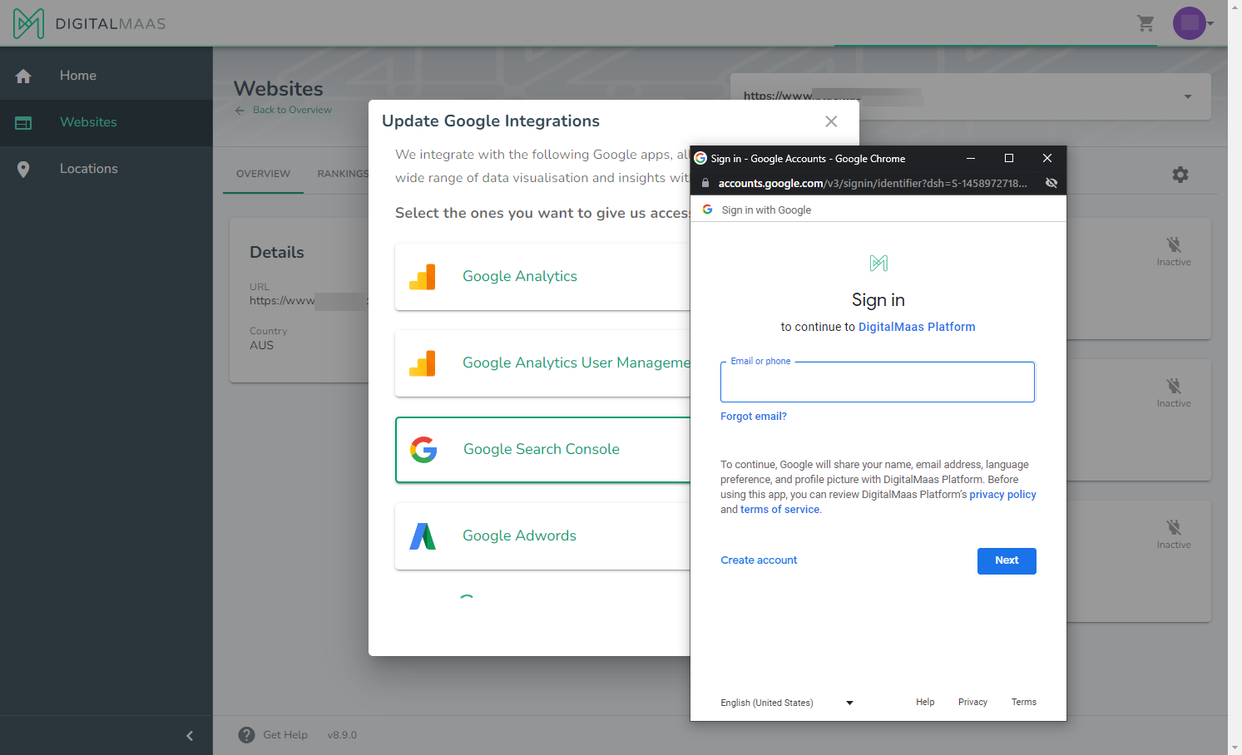Viewport: 1242px width, 755px height.
Task: Select the Google Analytics integration card
Action: pyautogui.click(x=542, y=277)
